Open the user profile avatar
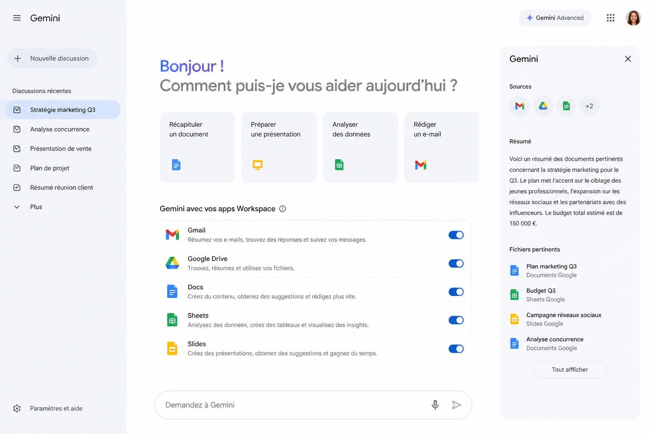 pyautogui.click(x=633, y=18)
